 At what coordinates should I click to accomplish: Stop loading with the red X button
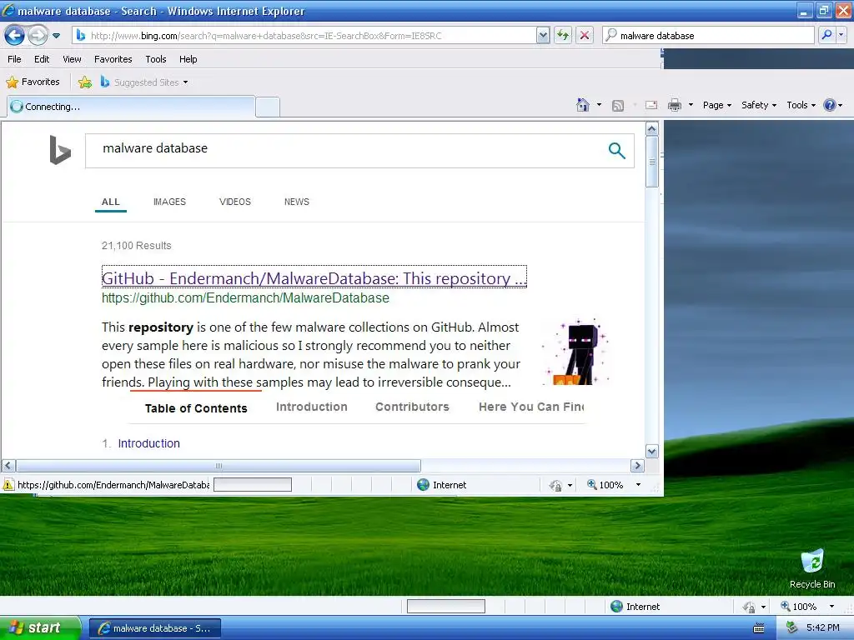(x=585, y=36)
